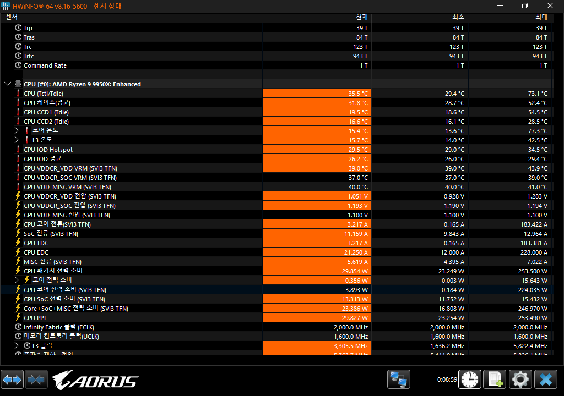Expand the 코어 온도 row
Screen dimensions: 564x396
click(x=17, y=130)
